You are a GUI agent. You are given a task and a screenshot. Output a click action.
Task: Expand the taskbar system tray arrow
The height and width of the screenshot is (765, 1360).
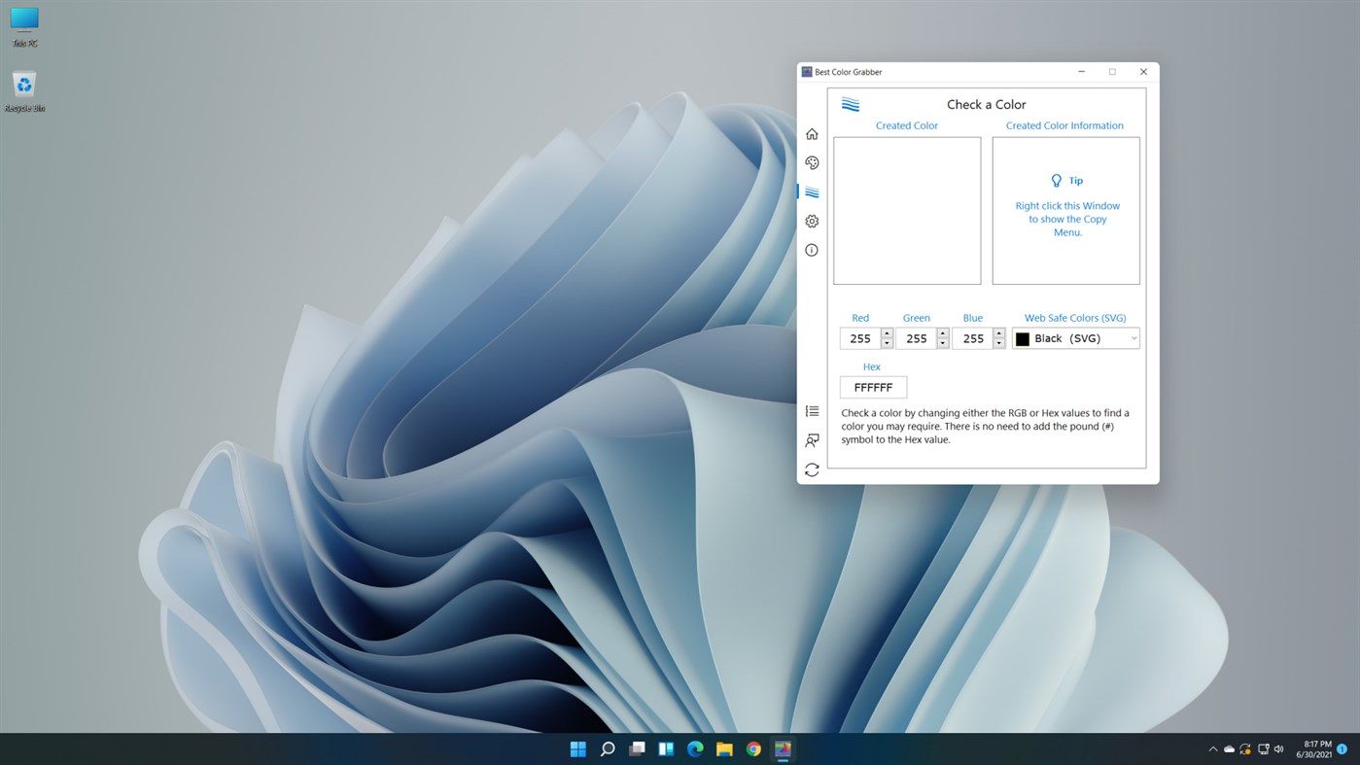pos(1212,748)
